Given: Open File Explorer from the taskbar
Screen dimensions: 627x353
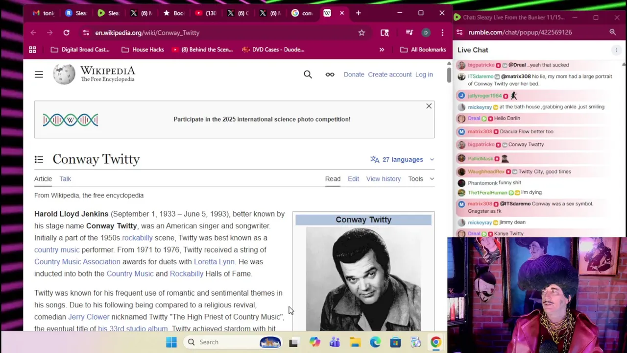Looking at the screenshot, I should coord(355,342).
